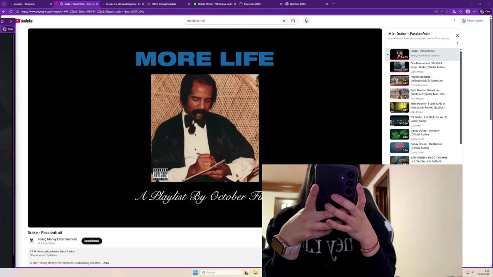The image size is (493, 277).
Task: Click the Drake - Passionfruit video title
Action: (45, 232)
